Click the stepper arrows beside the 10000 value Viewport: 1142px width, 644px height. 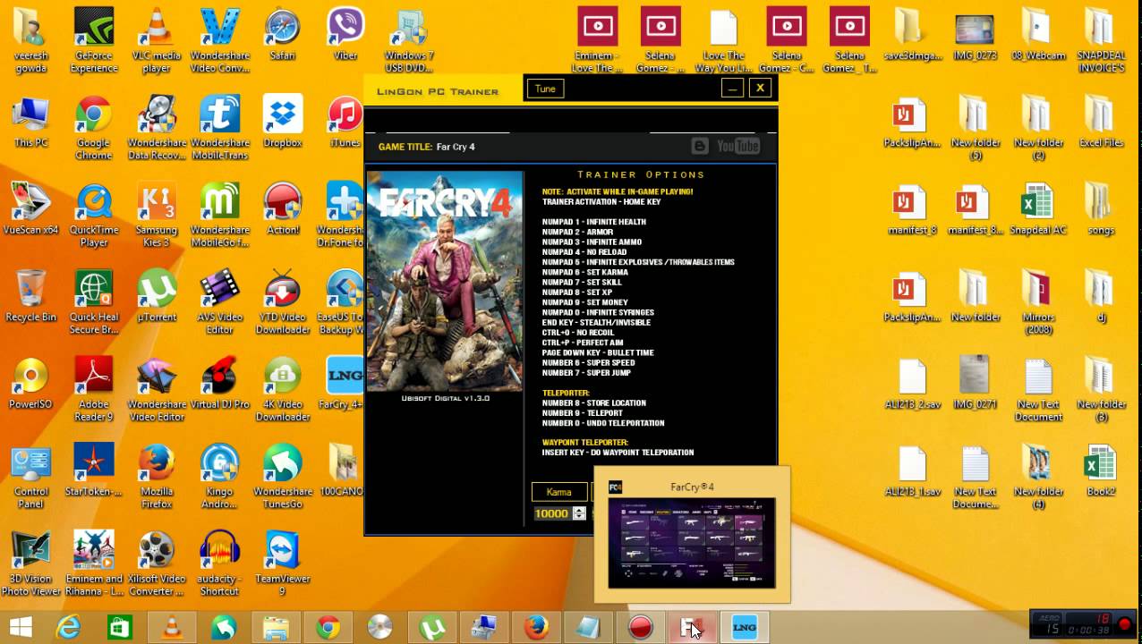(x=579, y=513)
